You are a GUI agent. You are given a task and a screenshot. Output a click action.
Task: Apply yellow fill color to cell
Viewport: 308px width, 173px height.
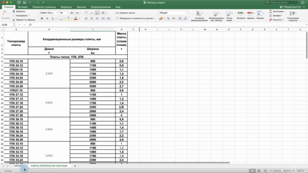pos(68,18)
